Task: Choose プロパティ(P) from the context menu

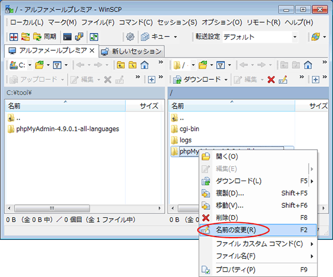Action: coord(235,270)
